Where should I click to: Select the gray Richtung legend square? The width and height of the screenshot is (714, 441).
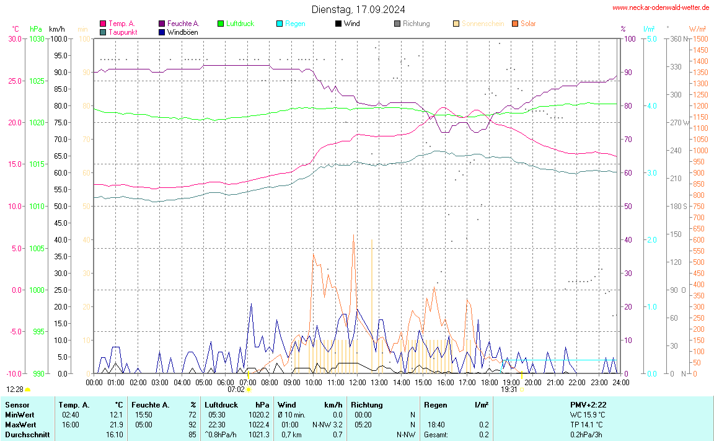click(x=397, y=24)
